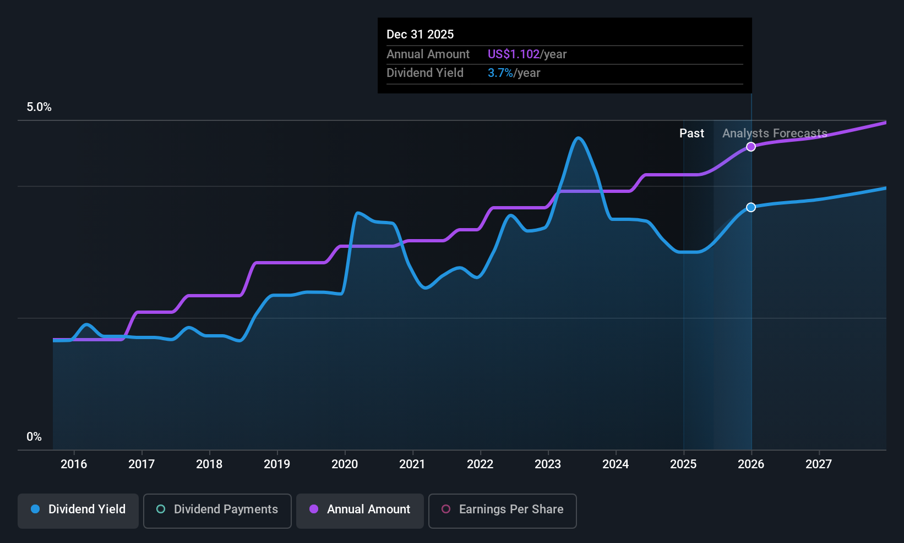
Task: Click the Past region label
Action: 691,134
